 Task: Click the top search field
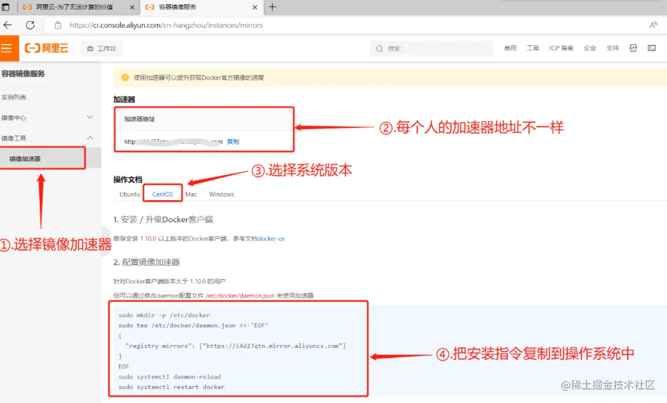pos(431,49)
